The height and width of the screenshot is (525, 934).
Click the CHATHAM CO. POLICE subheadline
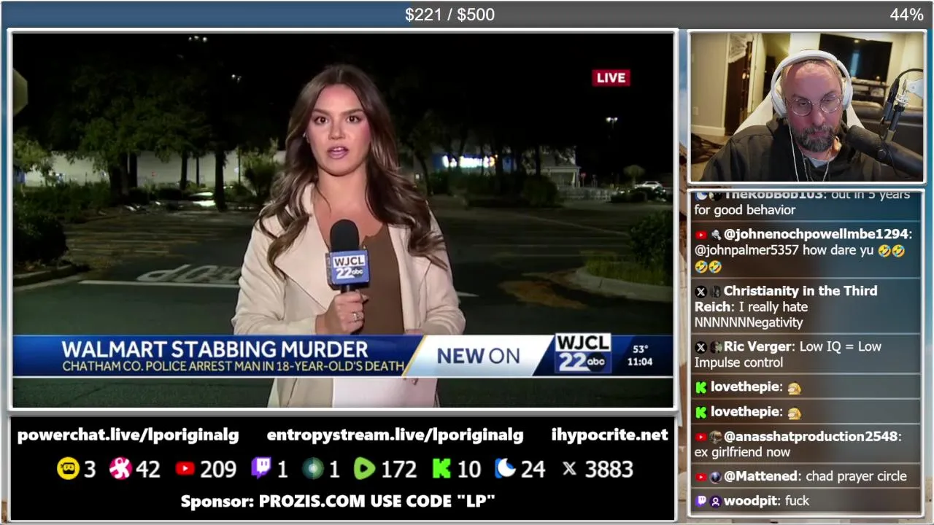point(233,366)
